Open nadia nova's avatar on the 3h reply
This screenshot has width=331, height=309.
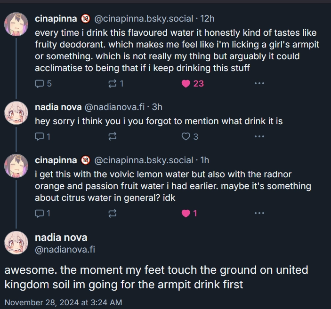pos(16,113)
